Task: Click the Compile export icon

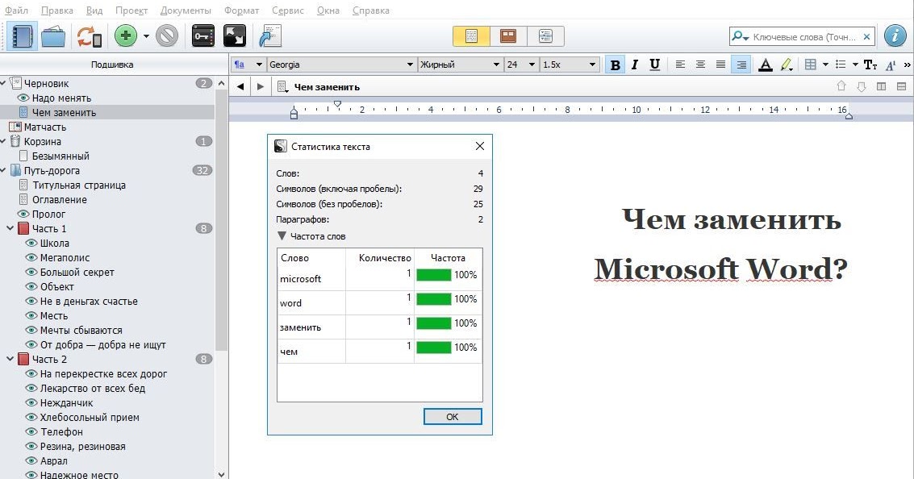Action: (270, 36)
